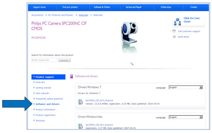Go to PC Products and Phones breadcrumb

point(60,15)
